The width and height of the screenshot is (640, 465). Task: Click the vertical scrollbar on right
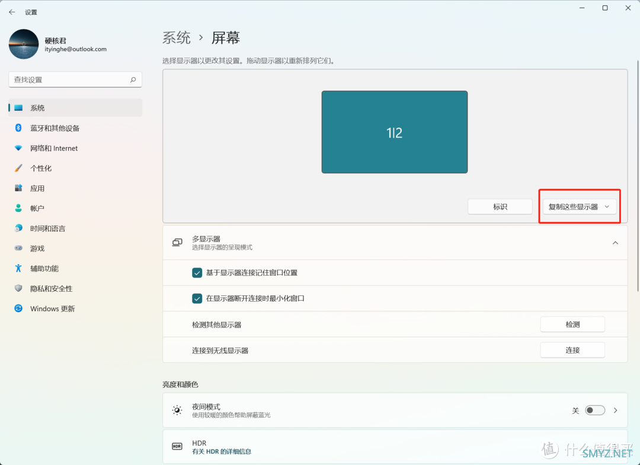click(x=638, y=176)
